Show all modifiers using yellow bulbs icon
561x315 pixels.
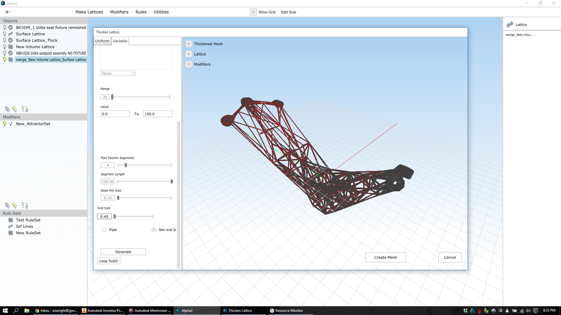point(15,205)
